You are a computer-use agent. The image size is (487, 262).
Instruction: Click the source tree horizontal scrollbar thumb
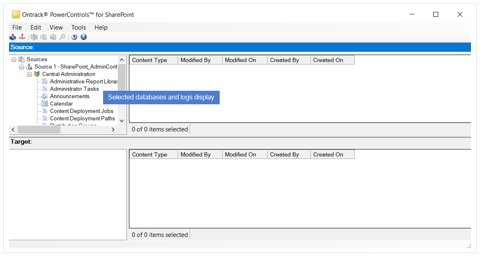(x=39, y=130)
